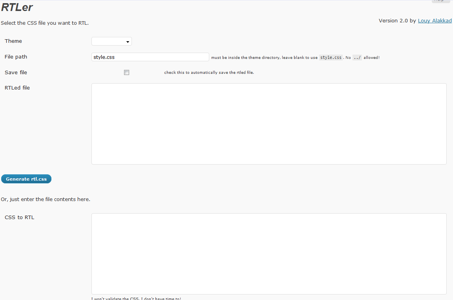Click 'check this to automatically save' hint text

(209, 73)
